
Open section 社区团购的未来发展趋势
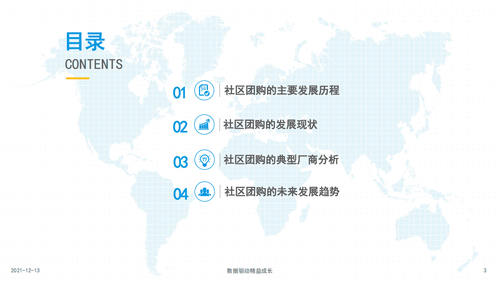tap(281, 192)
